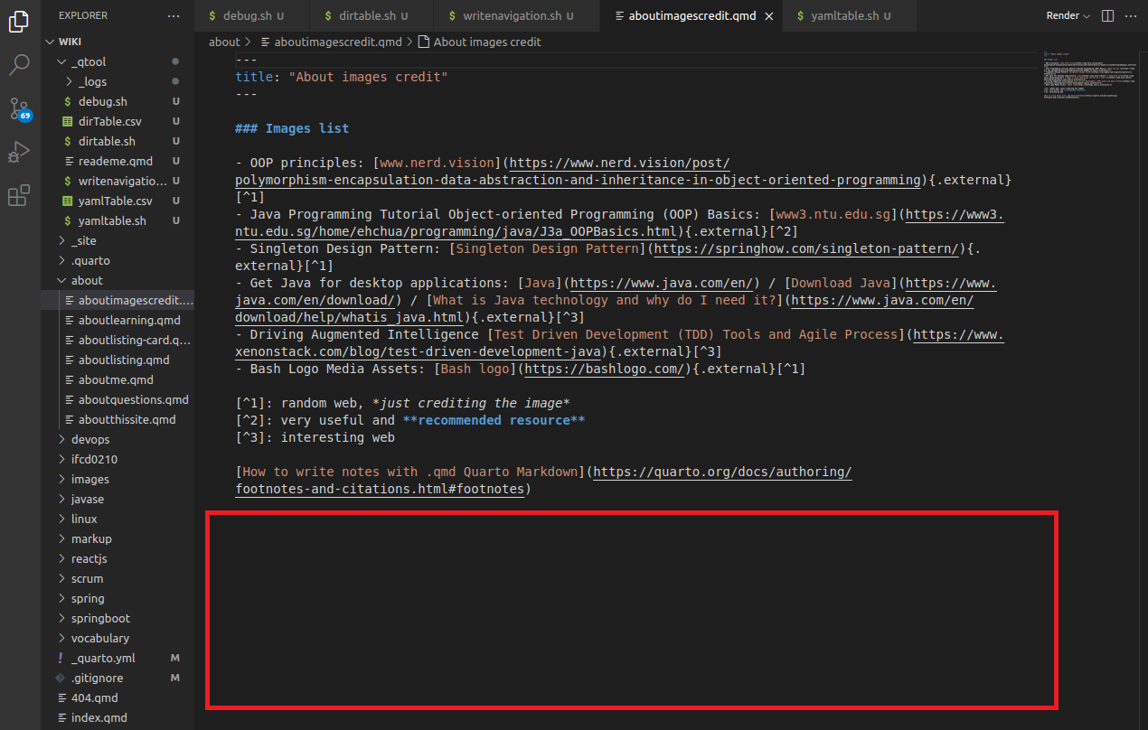Open yamlTable.csv in the Explorer
This screenshot has width=1148, height=730.
point(118,201)
